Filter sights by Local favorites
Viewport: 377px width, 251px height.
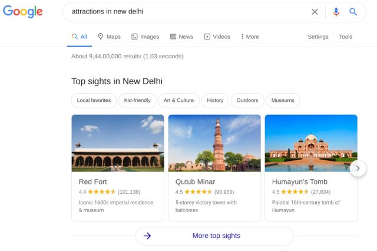pos(94,100)
